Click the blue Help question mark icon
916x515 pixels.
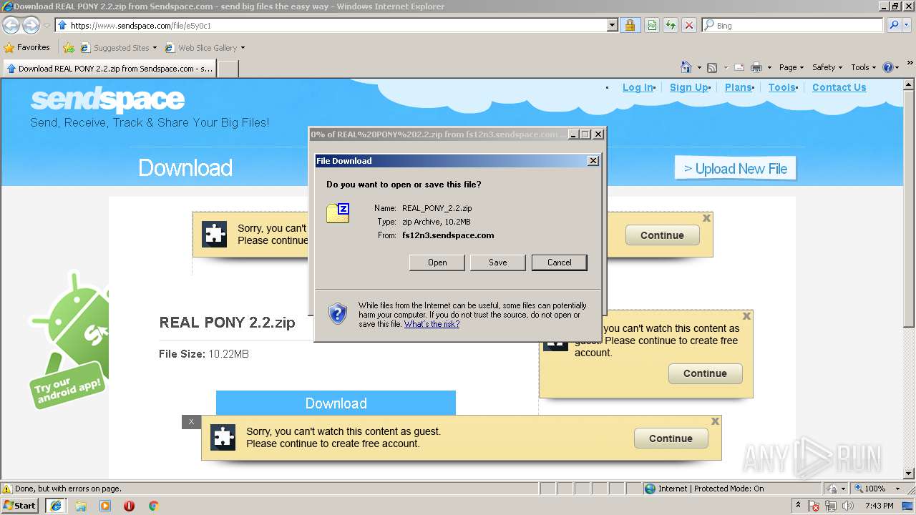(x=888, y=67)
